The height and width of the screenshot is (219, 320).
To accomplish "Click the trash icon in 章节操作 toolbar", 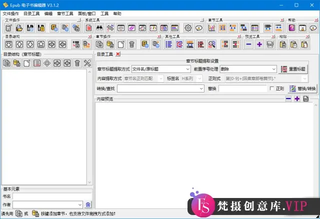I will (131, 44).
